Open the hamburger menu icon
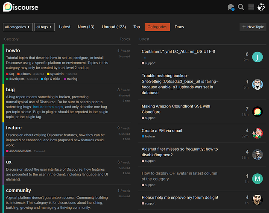 [x=251, y=7]
